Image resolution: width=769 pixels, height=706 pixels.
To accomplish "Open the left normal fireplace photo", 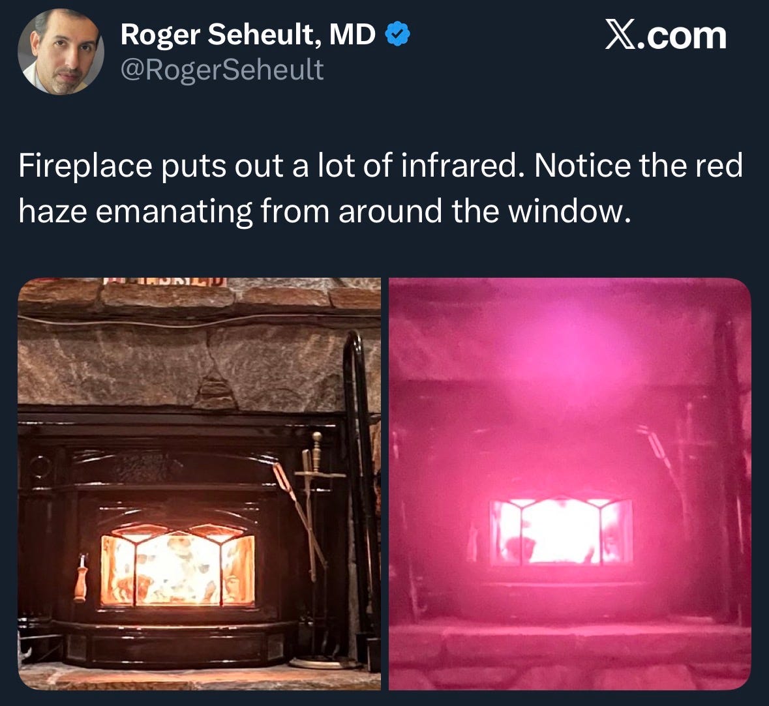I will (199, 484).
